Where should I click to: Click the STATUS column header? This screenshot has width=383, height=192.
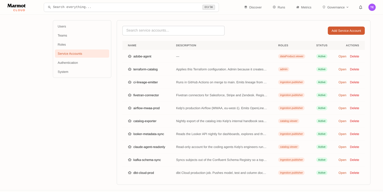(322, 46)
